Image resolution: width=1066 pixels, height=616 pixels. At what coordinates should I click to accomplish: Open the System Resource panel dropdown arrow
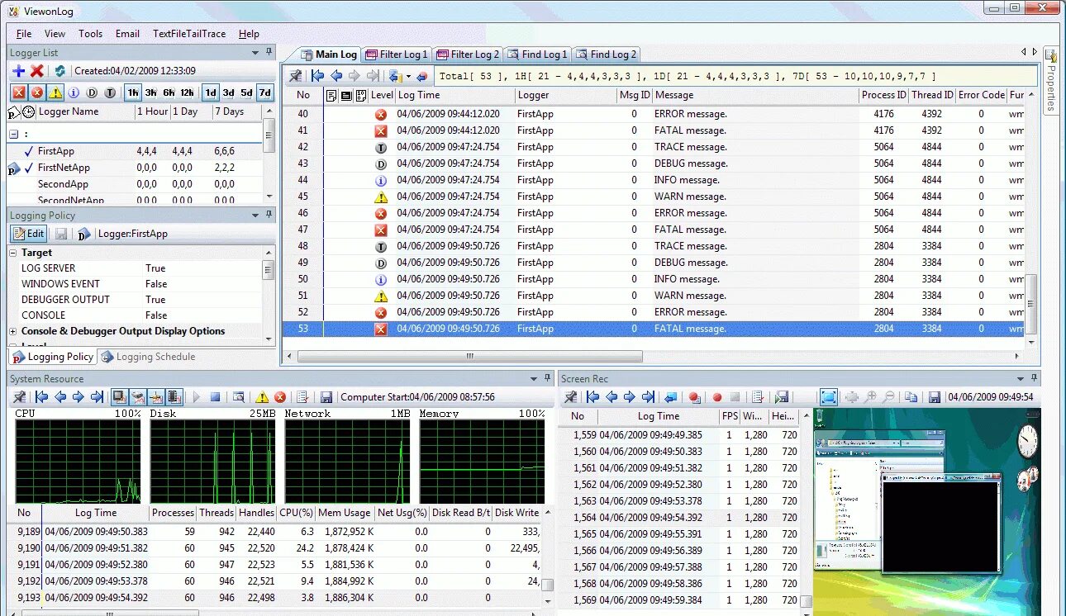(x=534, y=379)
